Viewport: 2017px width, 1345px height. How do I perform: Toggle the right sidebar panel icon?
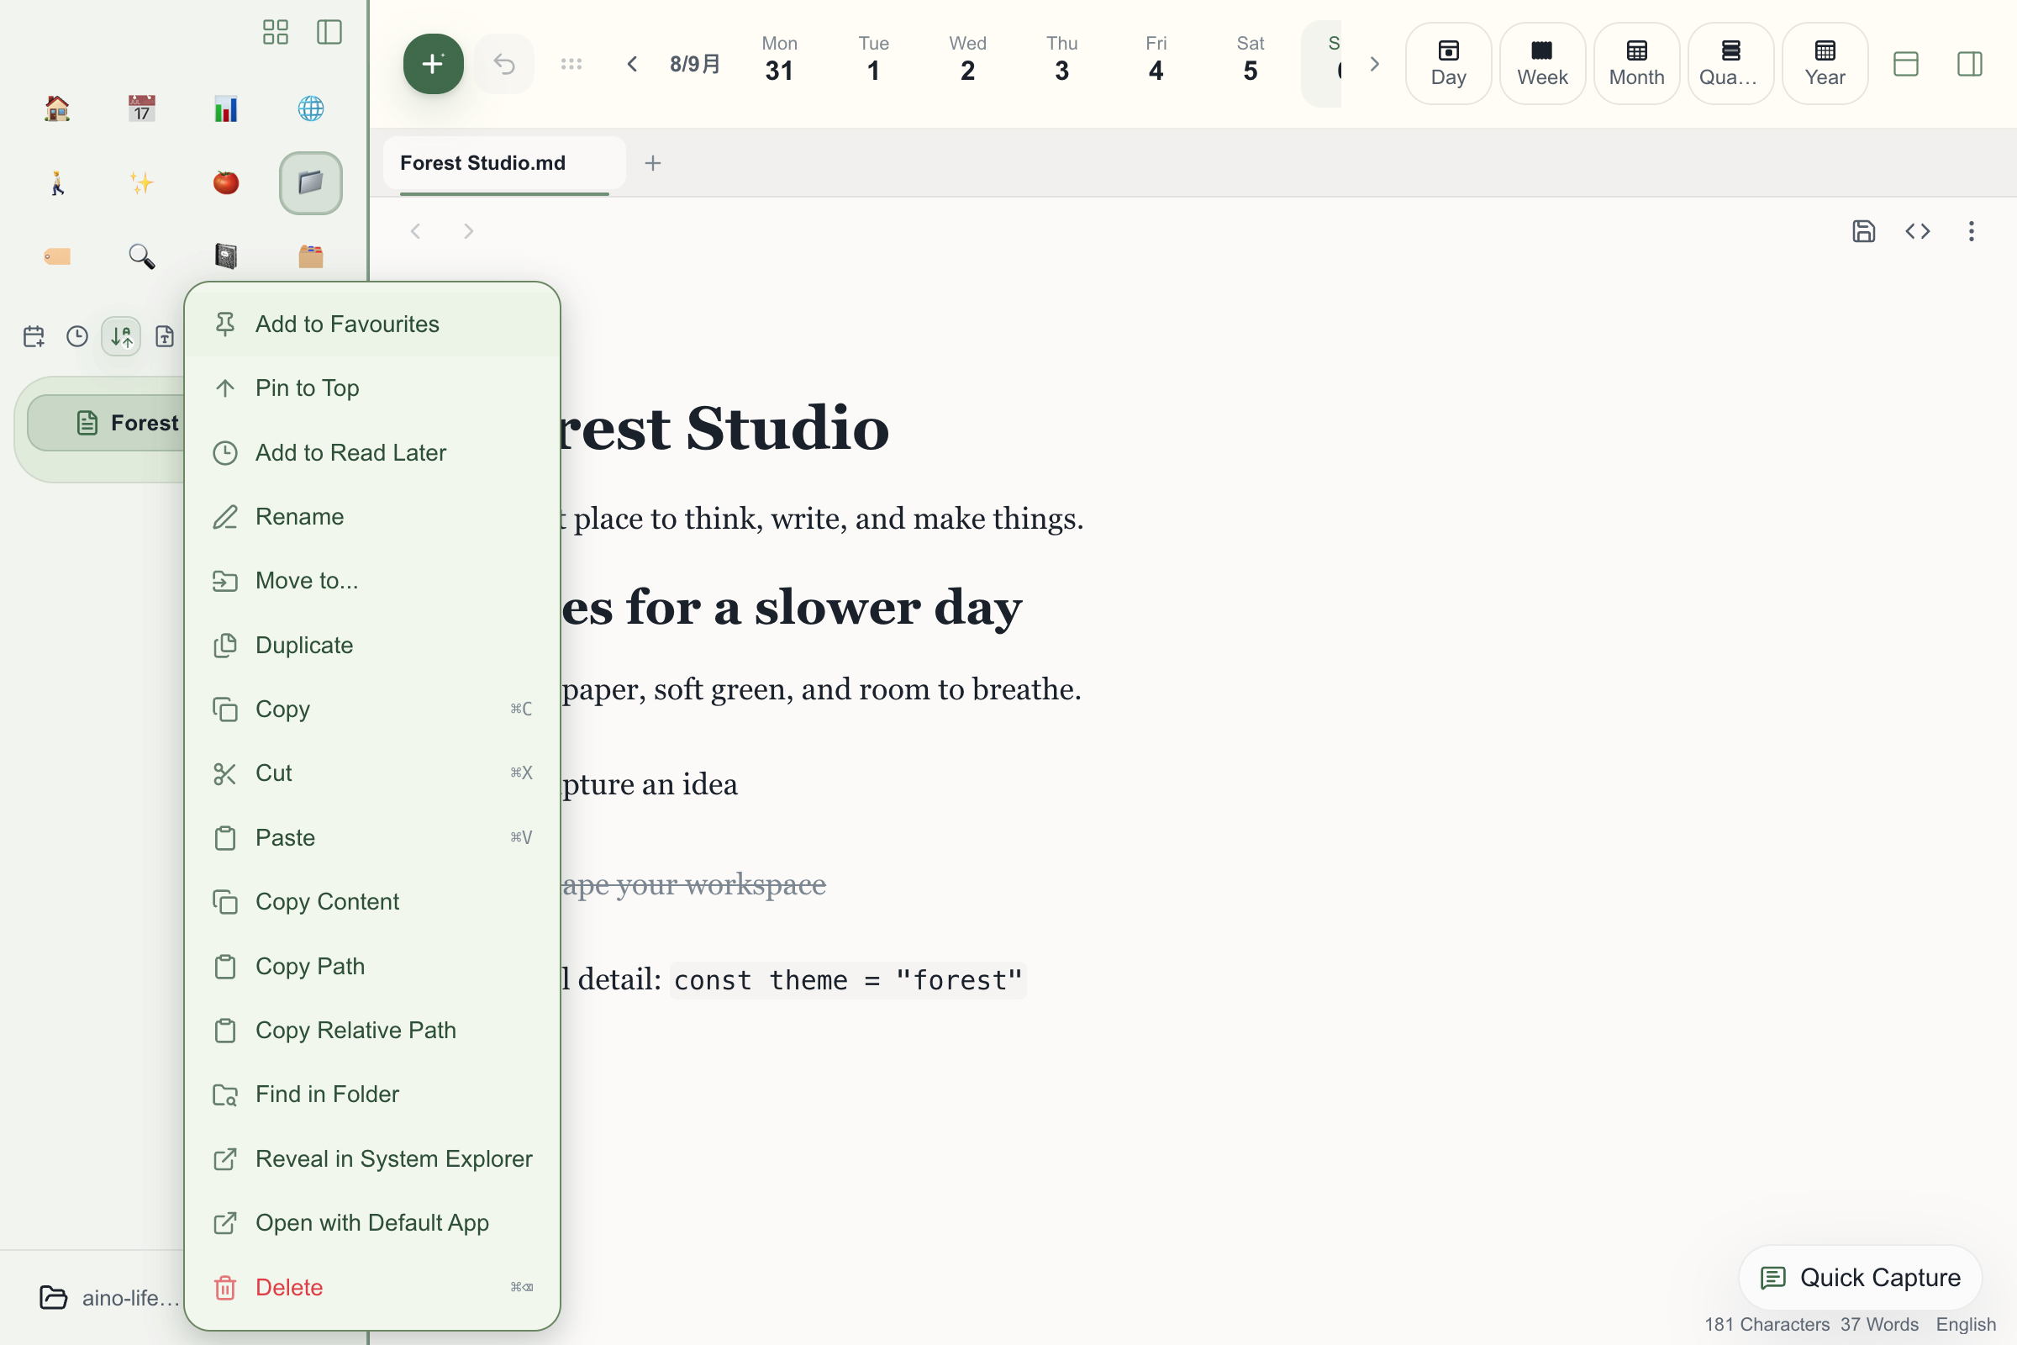point(1970,64)
